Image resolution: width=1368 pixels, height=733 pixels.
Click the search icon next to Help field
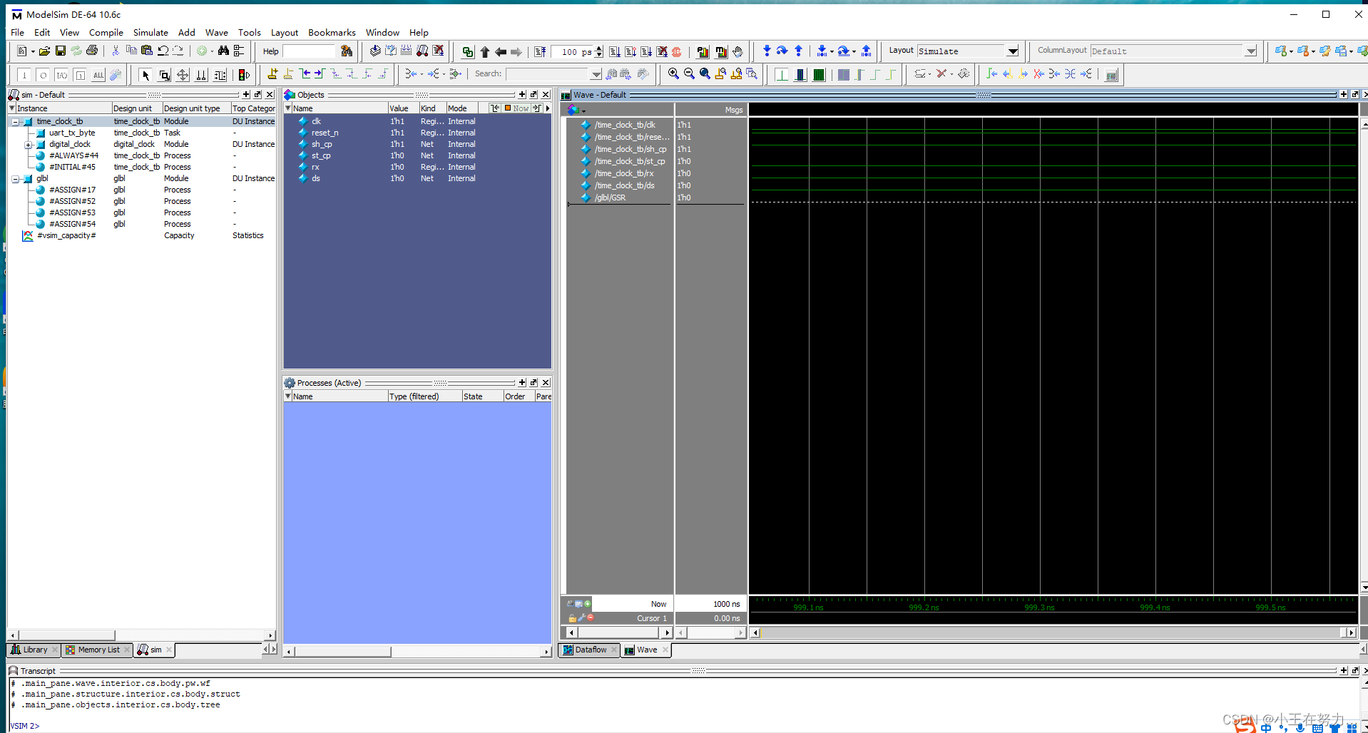(347, 51)
